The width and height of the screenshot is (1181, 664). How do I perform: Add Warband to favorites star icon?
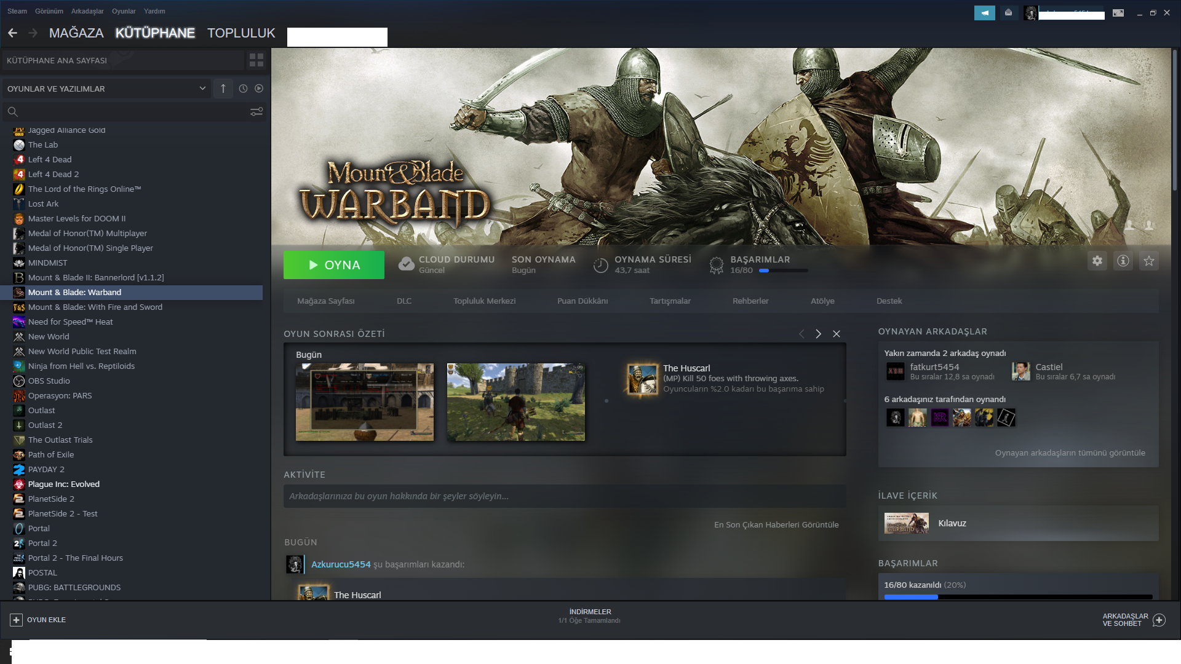1148,261
